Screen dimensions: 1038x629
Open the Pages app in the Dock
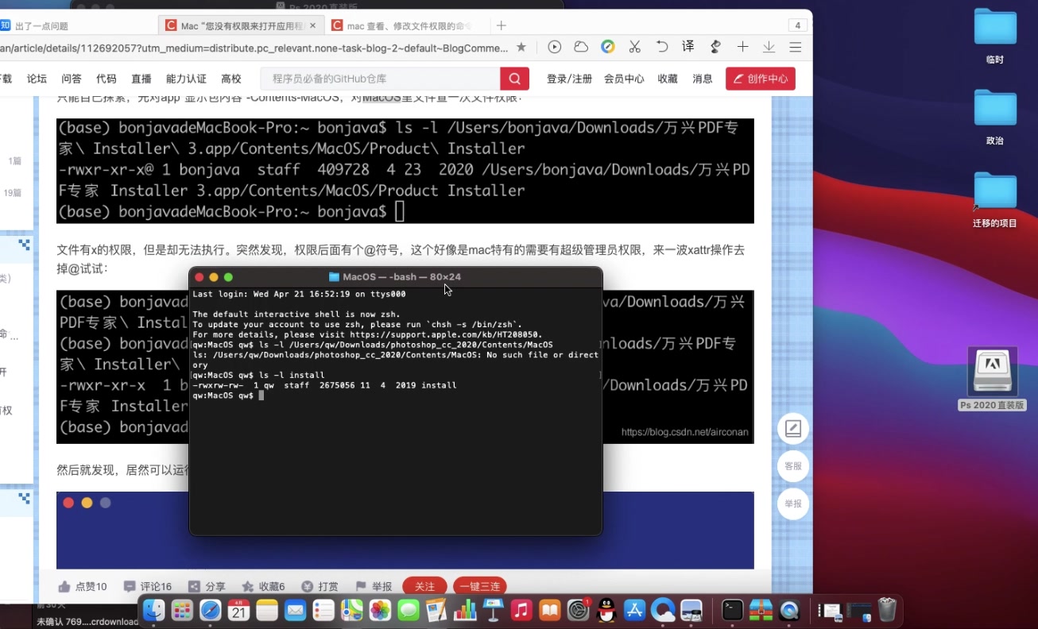(437, 610)
